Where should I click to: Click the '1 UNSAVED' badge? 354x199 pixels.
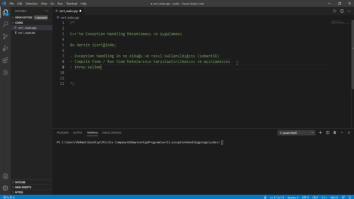(x=41, y=17)
